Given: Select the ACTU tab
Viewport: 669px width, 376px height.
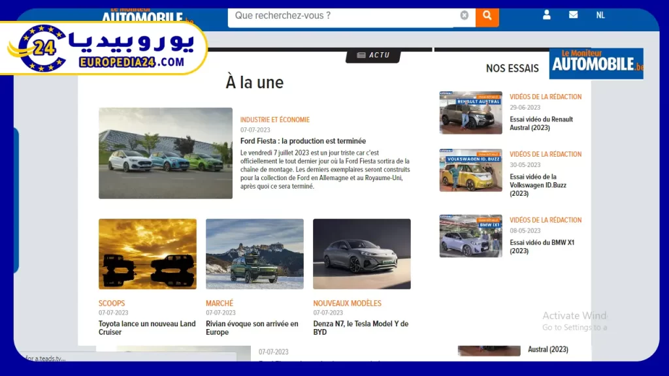Looking at the screenshot, I should (x=374, y=55).
